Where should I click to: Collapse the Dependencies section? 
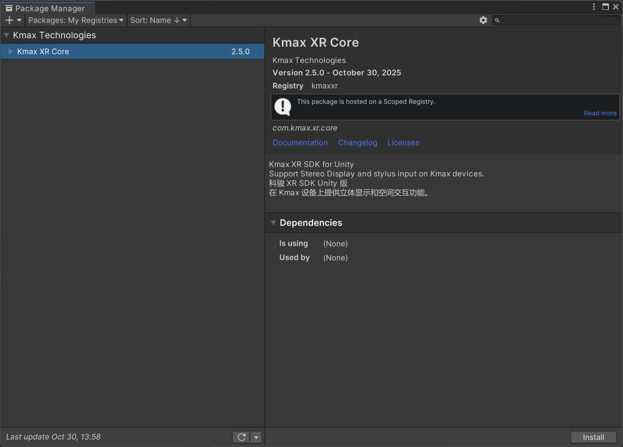tap(273, 223)
